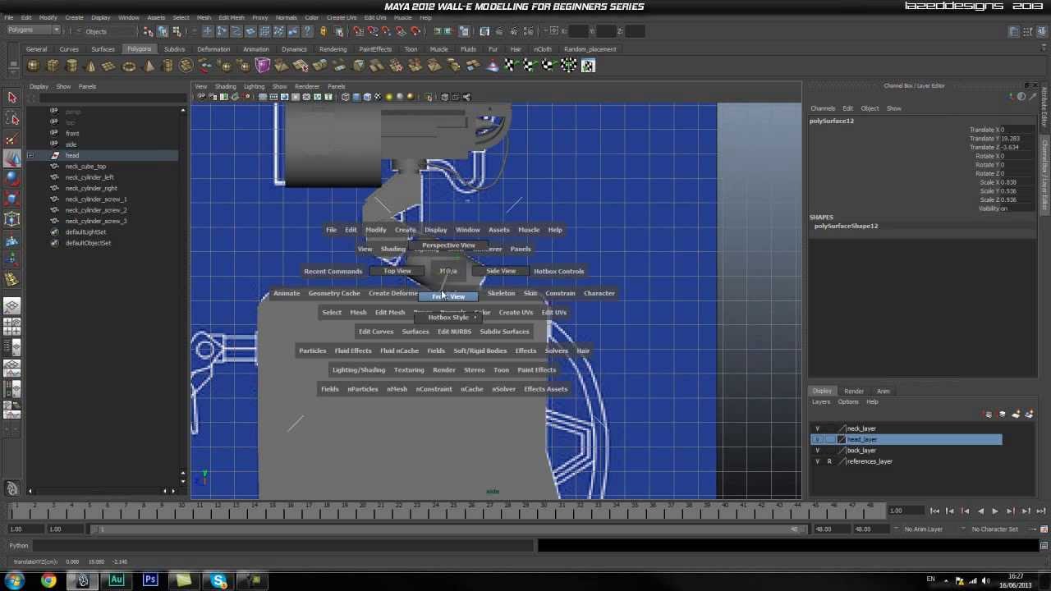
Task: Open the viewport Shading menu
Action: point(225,86)
